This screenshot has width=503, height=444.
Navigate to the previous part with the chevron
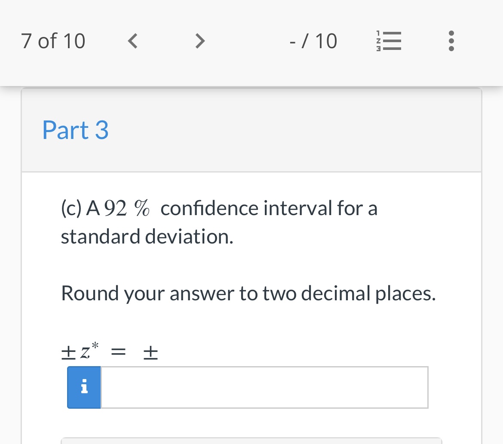[x=132, y=41]
